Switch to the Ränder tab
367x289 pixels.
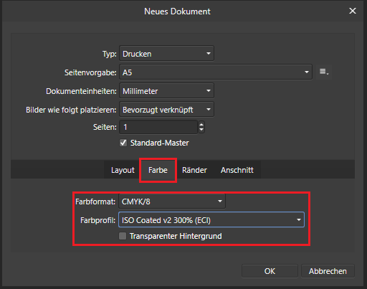(x=194, y=170)
